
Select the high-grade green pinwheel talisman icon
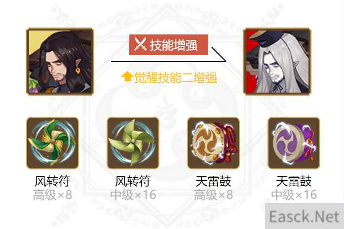pos(52,143)
